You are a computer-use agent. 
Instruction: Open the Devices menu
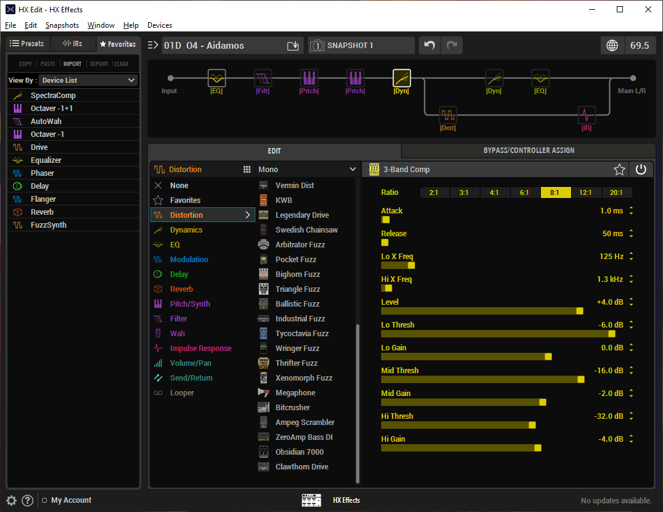tap(159, 25)
